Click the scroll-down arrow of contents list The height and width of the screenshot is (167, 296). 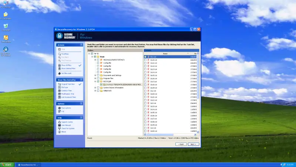tap(198, 132)
